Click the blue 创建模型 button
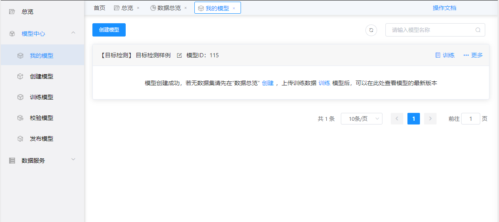The width and height of the screenshot is (499, 222). click(109, 30)
